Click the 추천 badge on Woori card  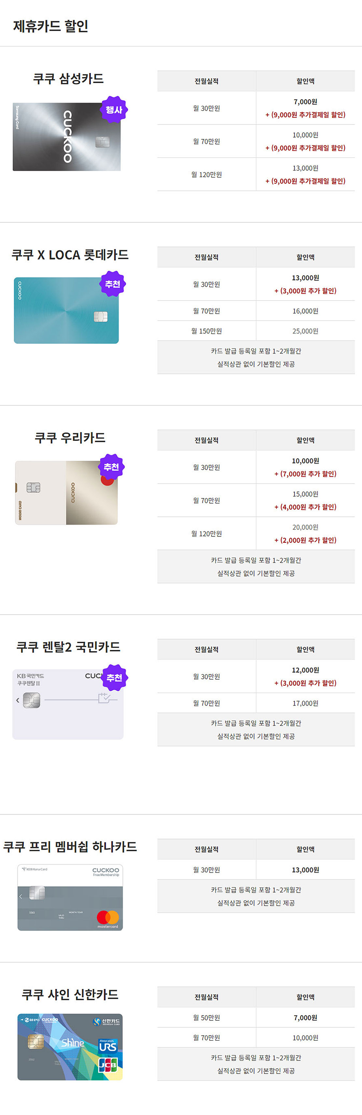click(111, 467)
